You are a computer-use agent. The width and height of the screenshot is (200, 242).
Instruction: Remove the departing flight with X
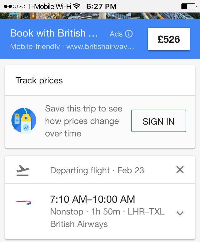pyautogui.click(x=180, y=170)
